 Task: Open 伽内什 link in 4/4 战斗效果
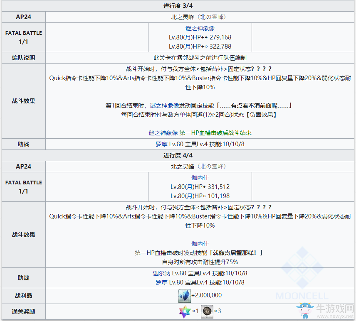200,244
